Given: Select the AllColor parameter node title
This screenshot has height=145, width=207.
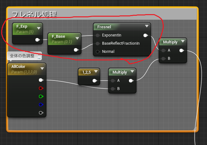Looking at the screenshot, I should coord(18,67).
